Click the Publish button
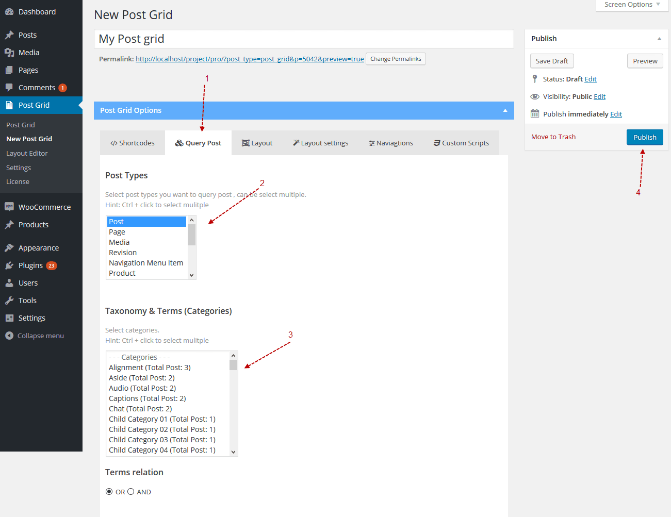Screen dimensions: 671x517 [x=645, y=137]
